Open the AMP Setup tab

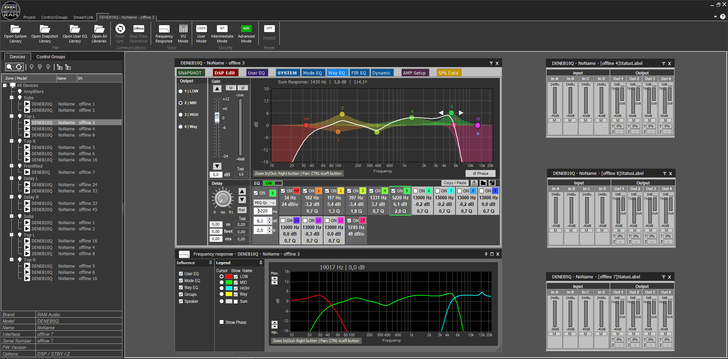[415, 73]
